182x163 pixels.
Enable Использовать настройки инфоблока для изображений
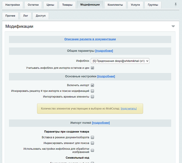92,150
